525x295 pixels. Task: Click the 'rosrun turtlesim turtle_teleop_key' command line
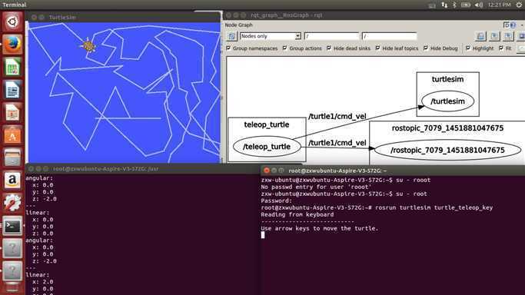point(434,207)
